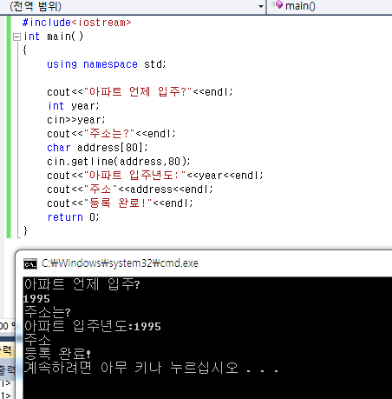Click the 'return 0;' line

click(x=73, y=217)
